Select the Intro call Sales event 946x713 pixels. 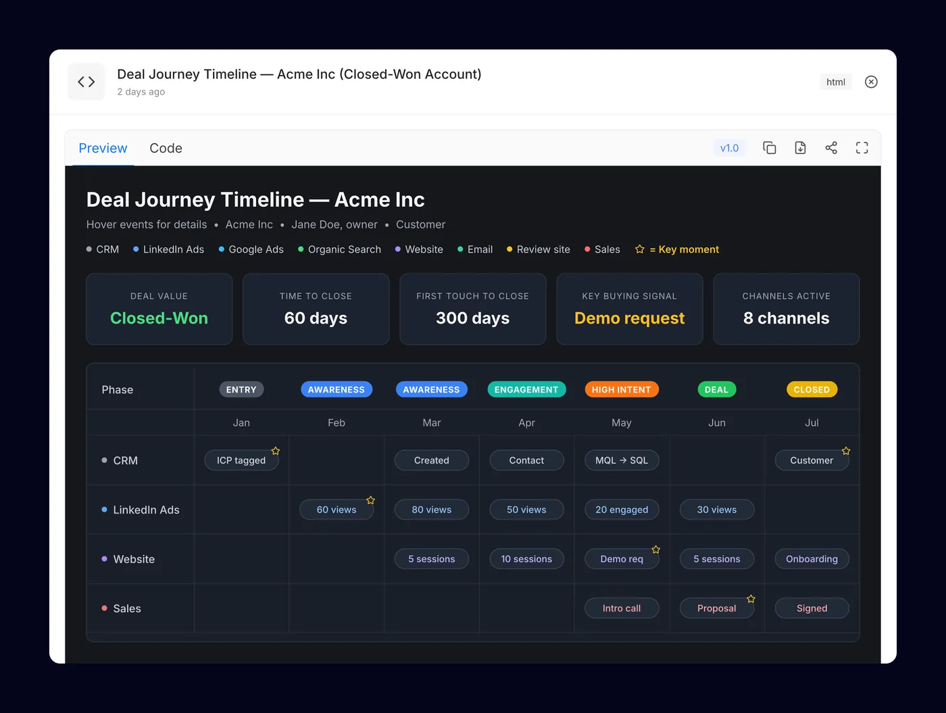point(622,608)
